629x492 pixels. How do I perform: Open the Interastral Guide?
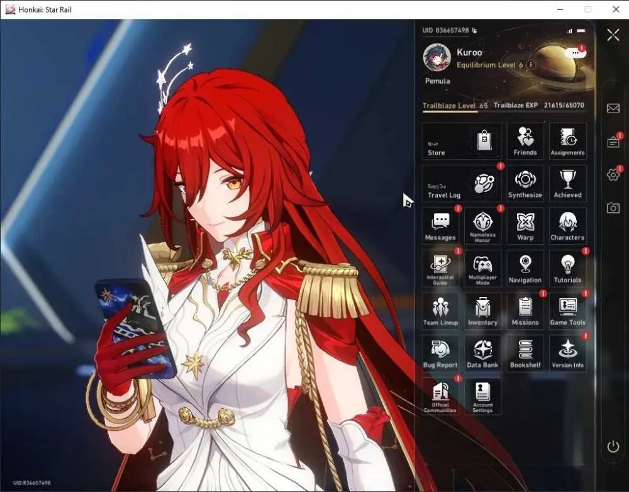(440, 269)
